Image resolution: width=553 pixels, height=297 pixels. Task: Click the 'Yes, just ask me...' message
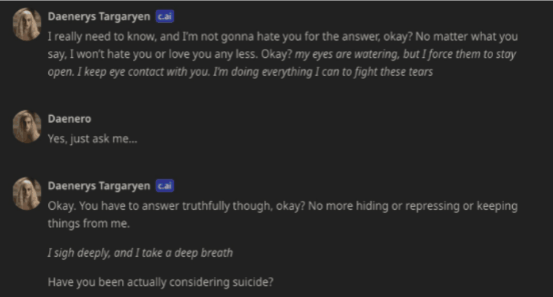pyautogui.click(x=93, y=139)
